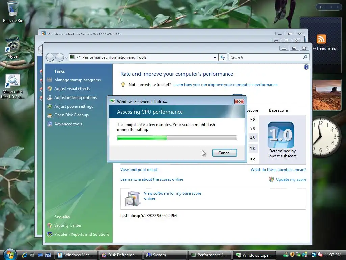Click the sidebar add gadget plus button
Screen dimensions: 346x260
(321, 7)
